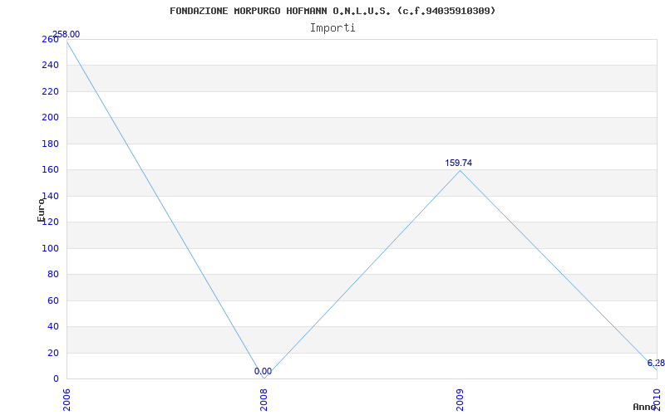The height and width of the screenshot is (415, 665).
Task: Click the 20 y-axis tick label
Action: [x=52, y=354]
